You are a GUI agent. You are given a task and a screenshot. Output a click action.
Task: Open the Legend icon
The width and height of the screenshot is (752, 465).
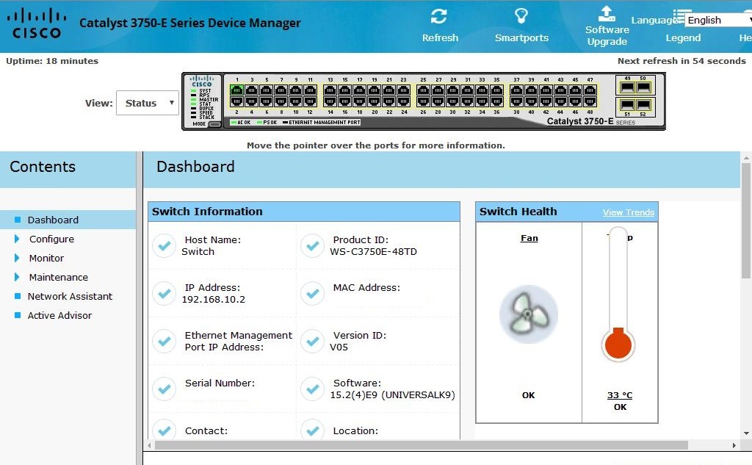point(681,16)
